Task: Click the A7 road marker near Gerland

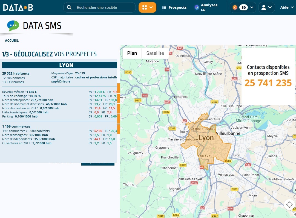Action: (x=202, y=167)
